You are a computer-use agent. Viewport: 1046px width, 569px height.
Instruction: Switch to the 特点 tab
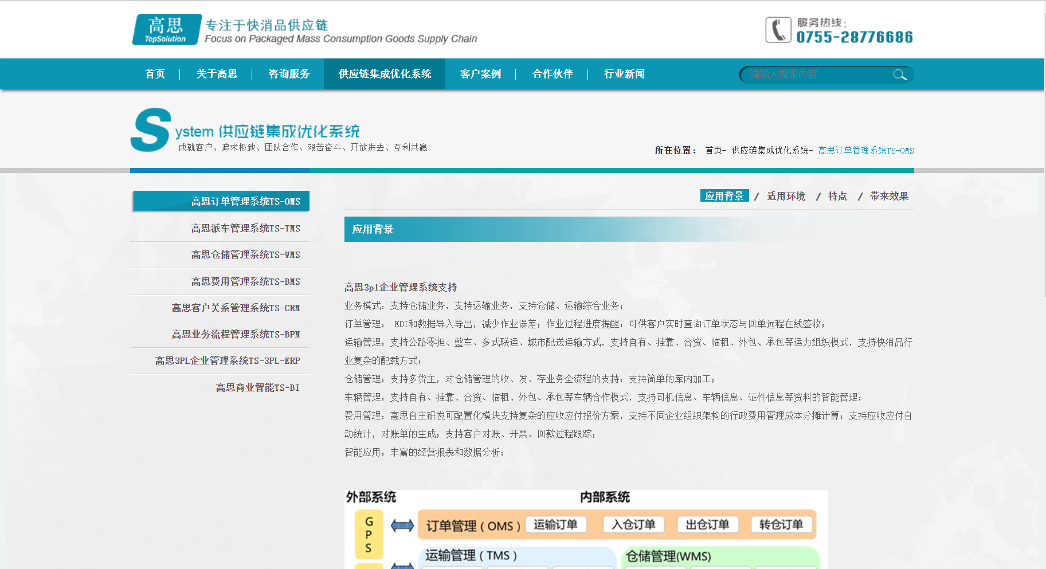pos(837,196)
